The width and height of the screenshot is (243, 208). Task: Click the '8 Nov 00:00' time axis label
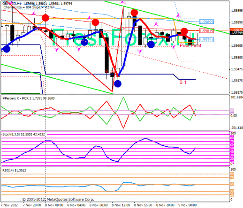pos(54,205)
